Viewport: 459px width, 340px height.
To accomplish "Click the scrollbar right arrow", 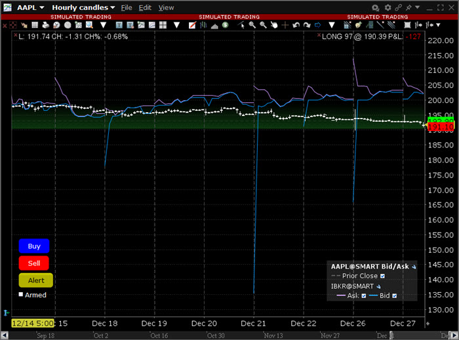I will 454,335.
